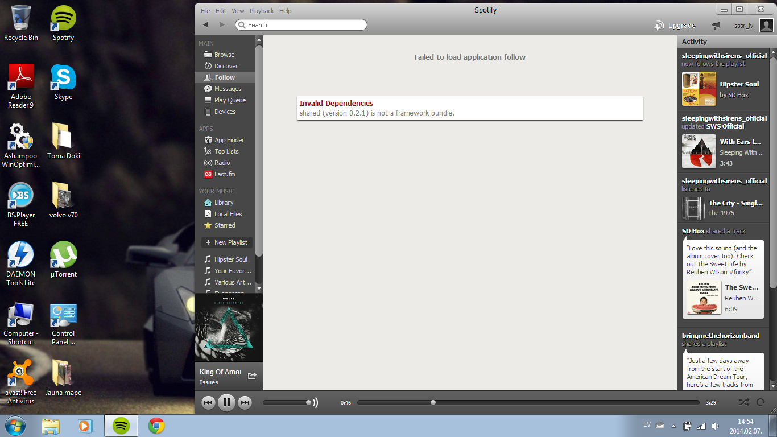Image resolution: width=777 pixels, height=437 pixels.
Task: Open the megaphone notifications icon
Action: pyautogui.click(x=716, y=25)
